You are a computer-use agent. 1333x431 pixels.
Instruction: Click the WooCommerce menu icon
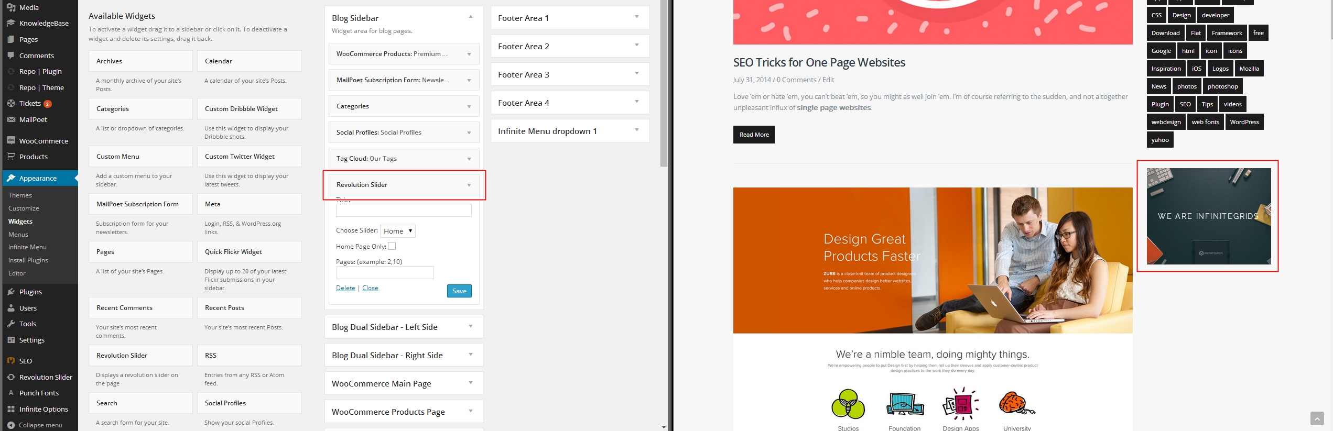11,140
